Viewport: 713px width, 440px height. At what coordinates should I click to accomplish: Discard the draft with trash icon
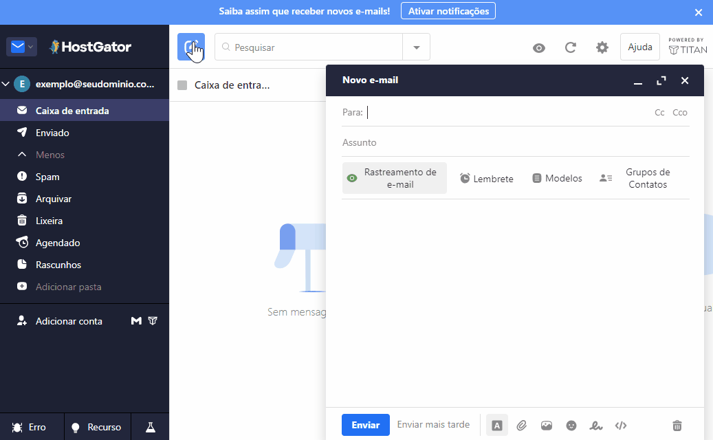point(677,426)
